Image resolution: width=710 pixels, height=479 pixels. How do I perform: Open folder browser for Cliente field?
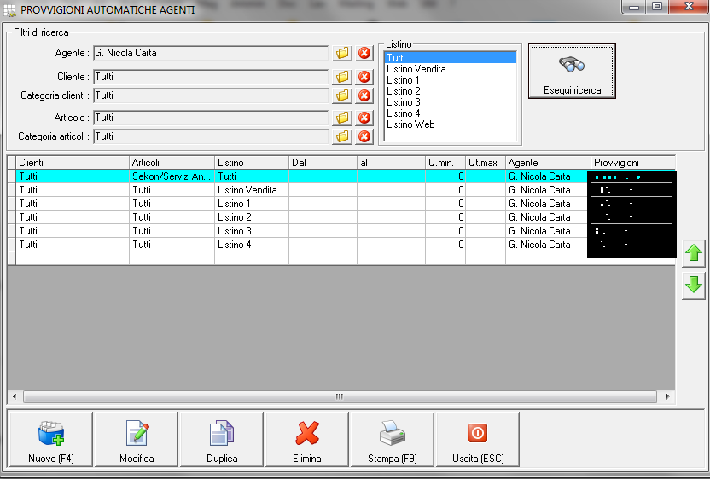342,77
